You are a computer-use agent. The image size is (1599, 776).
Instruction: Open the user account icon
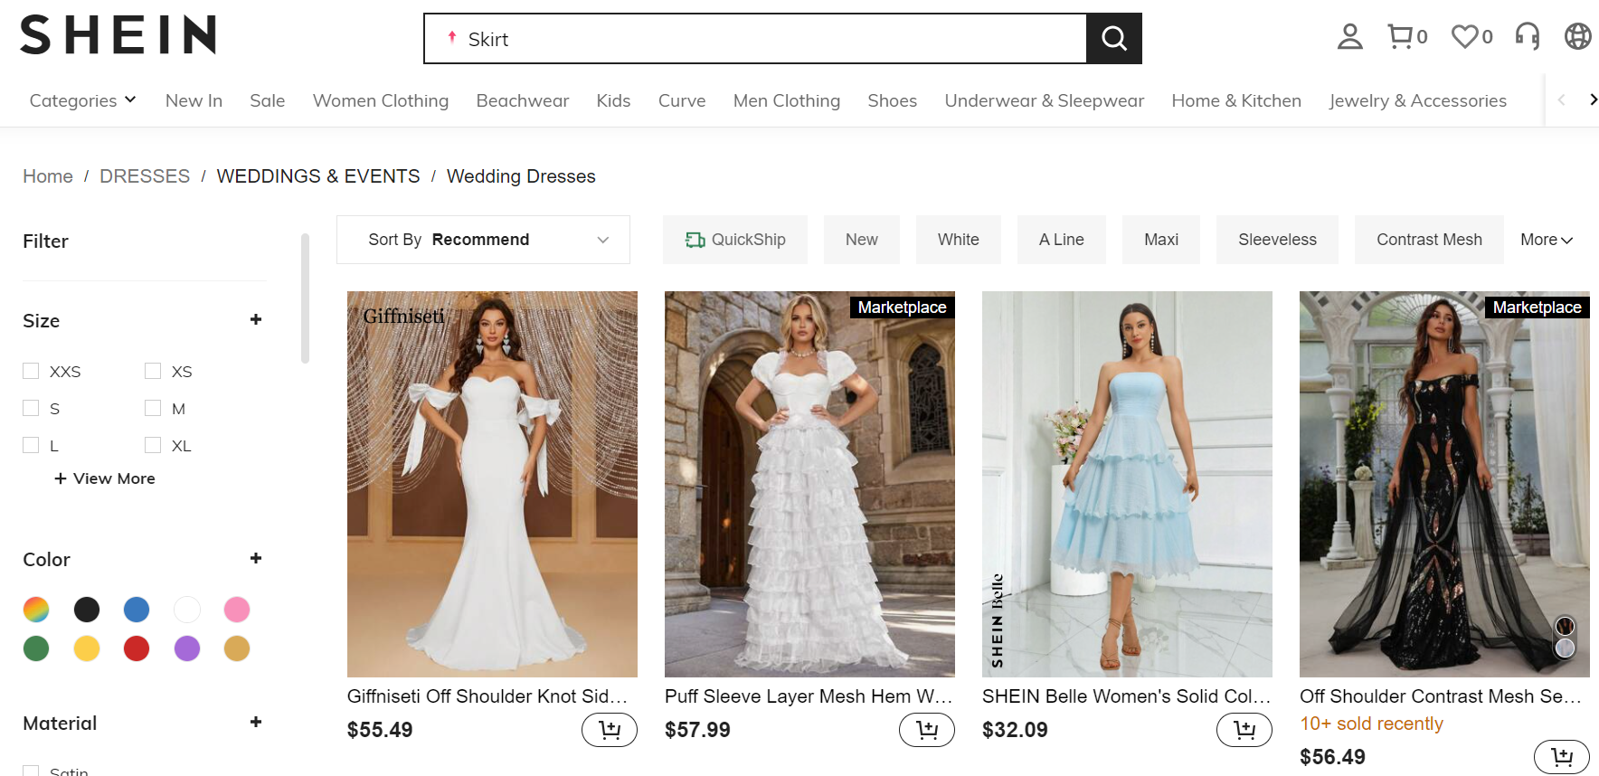point(1349,37)
